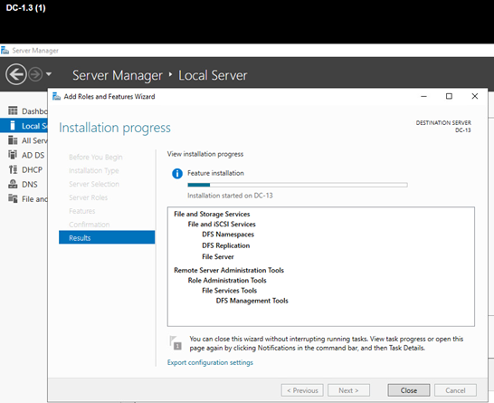This screenshot has height=403, width=494.
Task: Click DFS Management Tools in results list
Action: click(252, 301)
